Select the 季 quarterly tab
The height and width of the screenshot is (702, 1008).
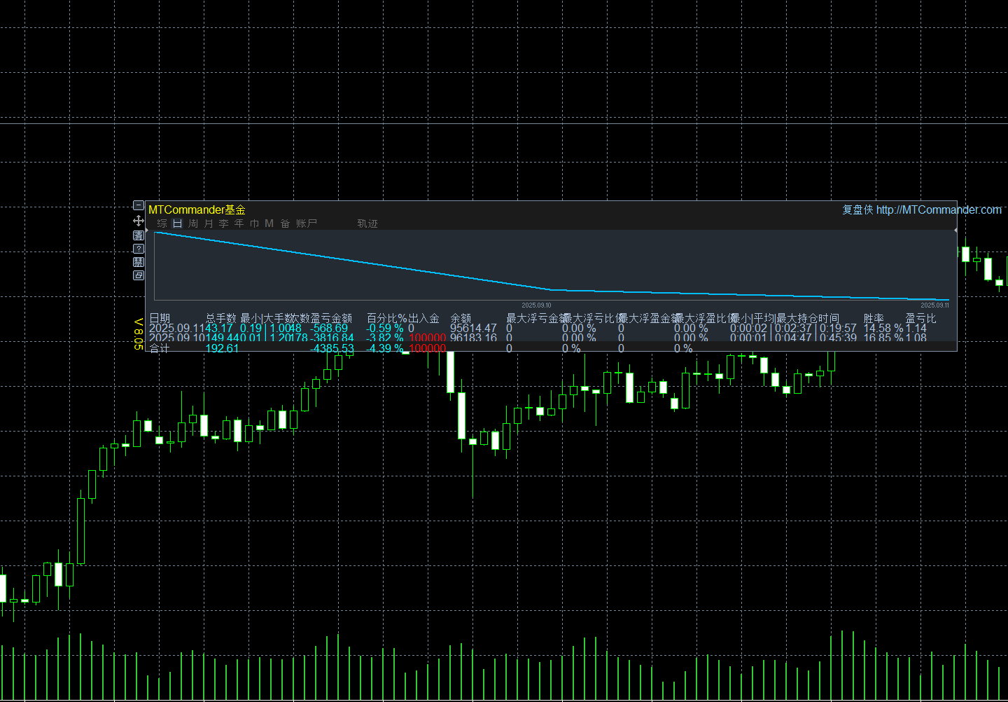(224, 223)
